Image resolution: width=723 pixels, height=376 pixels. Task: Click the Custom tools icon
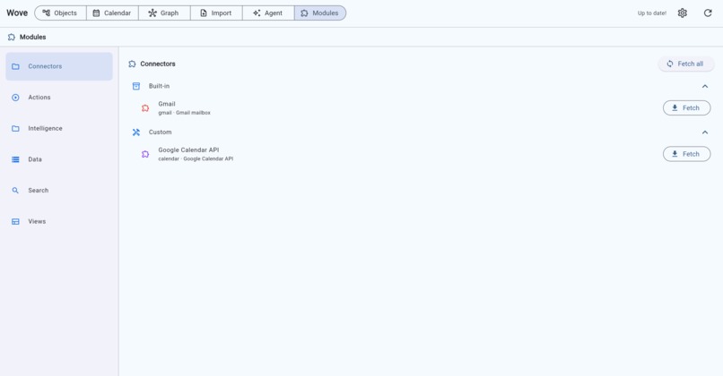tap(136, 132)
